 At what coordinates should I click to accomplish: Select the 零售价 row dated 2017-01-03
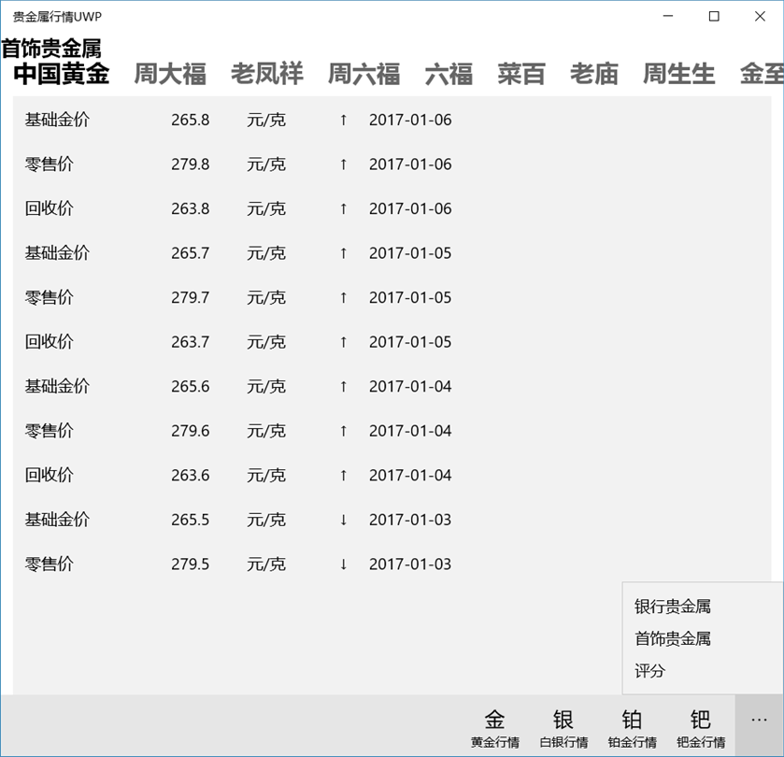pos(392,564)
